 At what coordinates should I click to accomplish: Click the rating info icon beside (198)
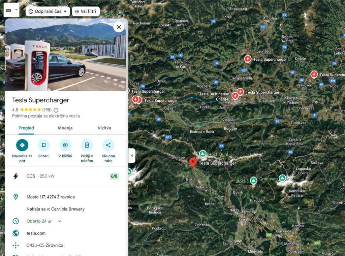click(56, 110)
